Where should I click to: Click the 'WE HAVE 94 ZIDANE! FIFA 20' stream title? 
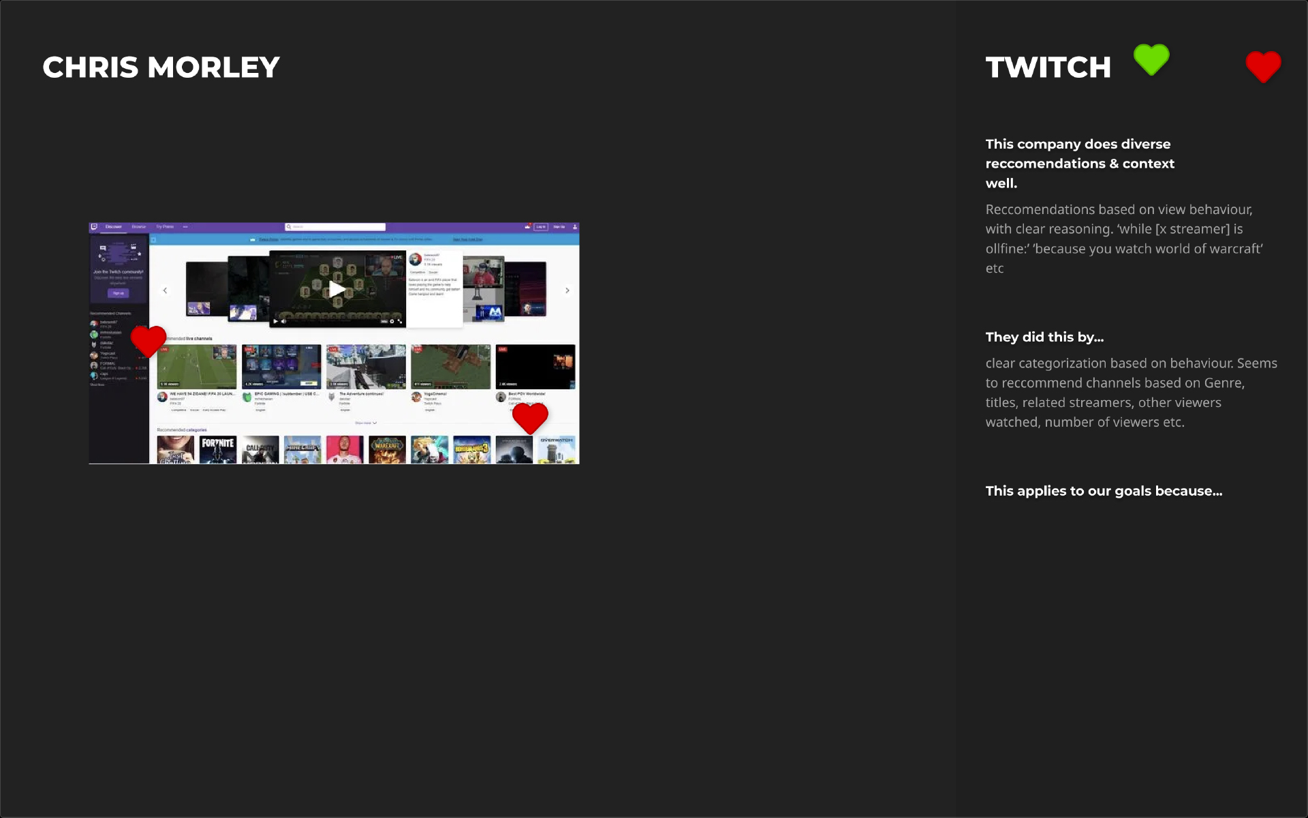coord(202,394)
